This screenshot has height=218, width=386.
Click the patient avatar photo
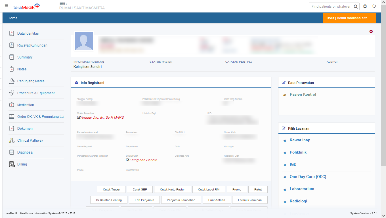pos(84,41)
